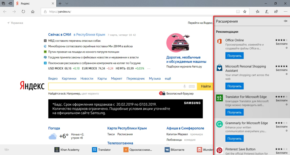290x155 pixels.
Task: Click Microsoft Personal Shopping Assistant icon
Action: point(219,68)
